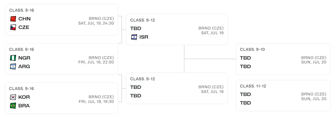
Task: Select the BRA team name
Action: coord(24,106)
